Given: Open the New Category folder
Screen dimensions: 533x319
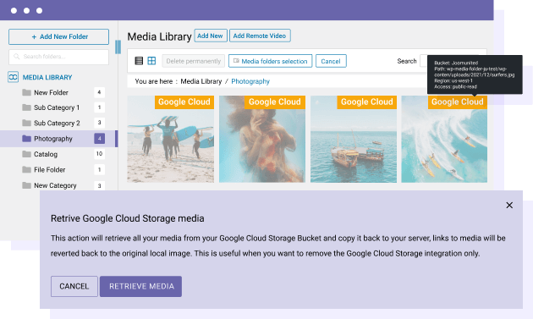Looking at the screenshot, I should click(x=55, y=185).
